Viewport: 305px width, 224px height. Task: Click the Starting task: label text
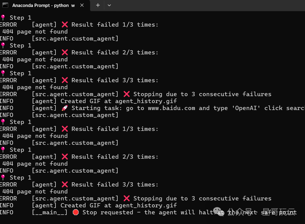click(97, 108)
